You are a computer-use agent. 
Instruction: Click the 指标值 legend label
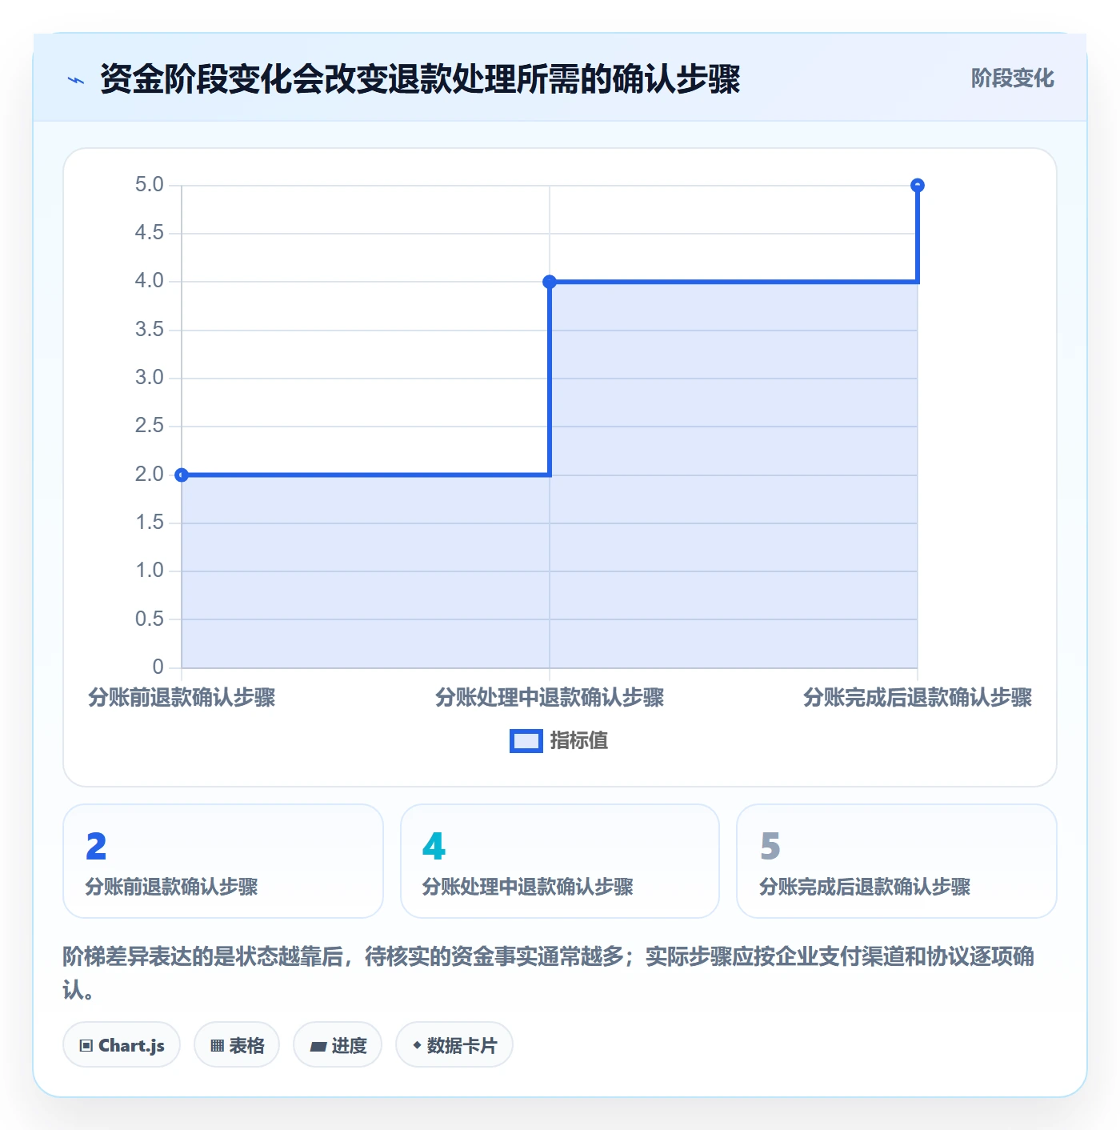pos(579,741)
